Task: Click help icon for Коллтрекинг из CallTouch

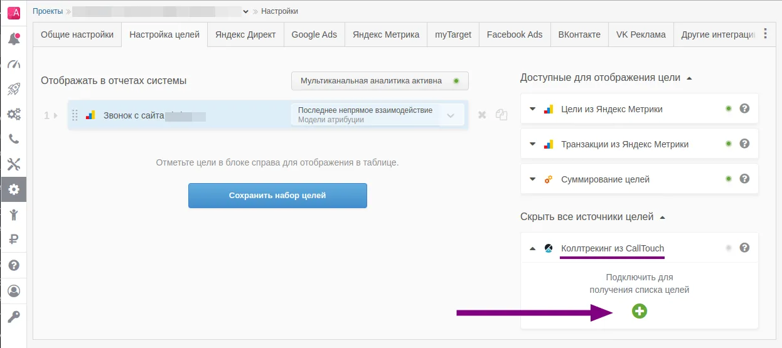Action: click(x=744, y=248)
